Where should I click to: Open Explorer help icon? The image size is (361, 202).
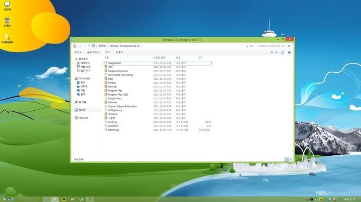tap(289, 52)
